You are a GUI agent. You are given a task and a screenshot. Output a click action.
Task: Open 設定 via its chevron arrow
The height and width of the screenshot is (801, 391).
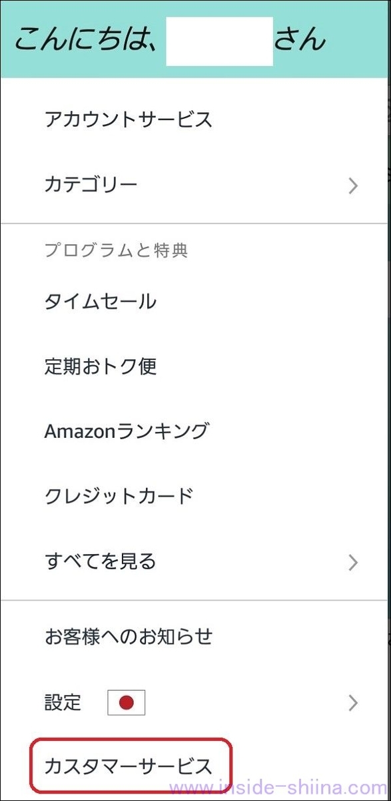click(353, 702)
